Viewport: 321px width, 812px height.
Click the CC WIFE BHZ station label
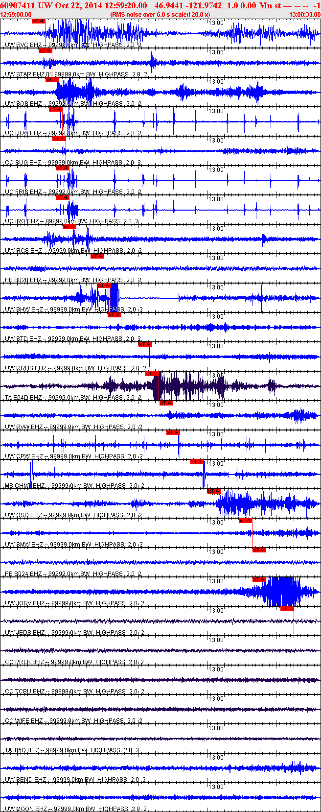(24, 721)
